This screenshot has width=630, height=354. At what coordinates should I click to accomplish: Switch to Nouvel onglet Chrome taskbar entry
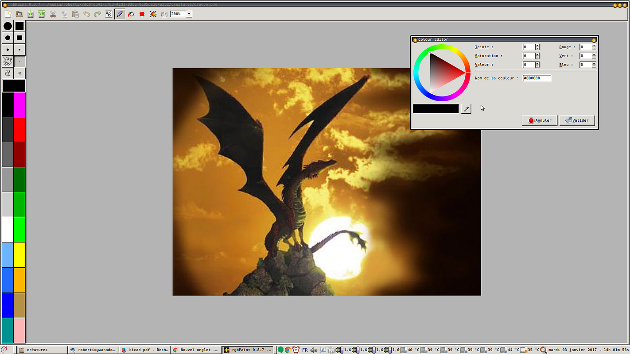click(196, 350)
